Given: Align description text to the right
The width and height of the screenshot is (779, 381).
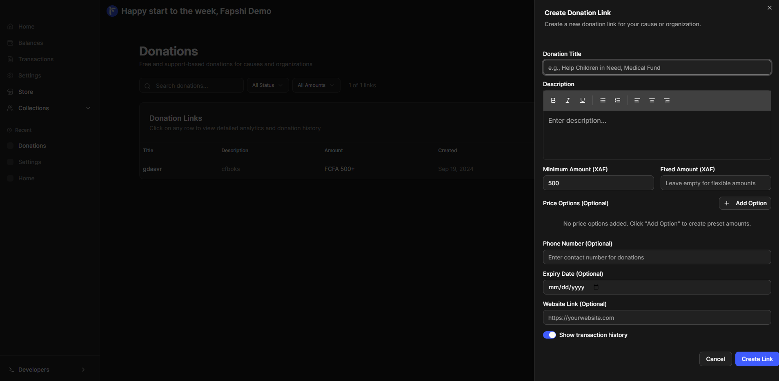Looking at the screenshot, I should point(667,100).
